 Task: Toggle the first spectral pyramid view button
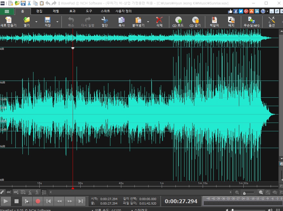point(30,192)
